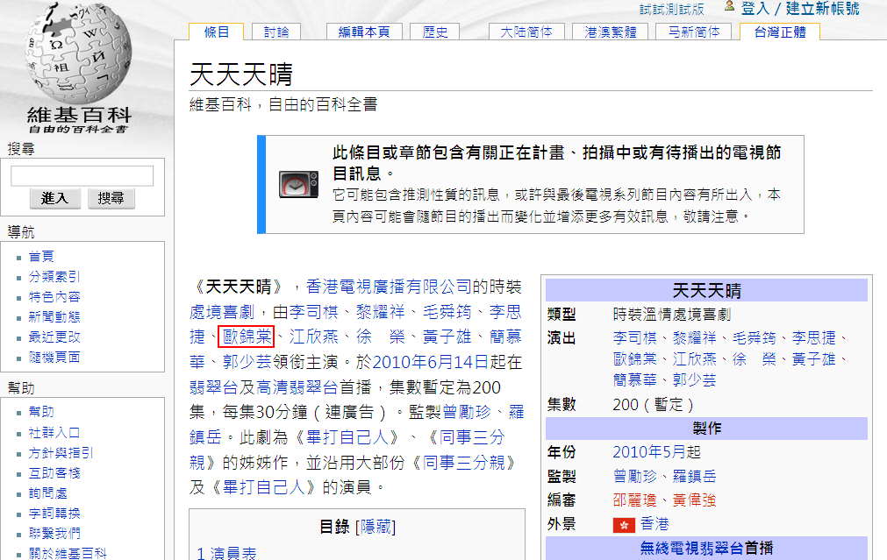Click 歐錦棠 link in the article paragraph
This screenshot has height=560, width=887.
(x=247, y=337)
